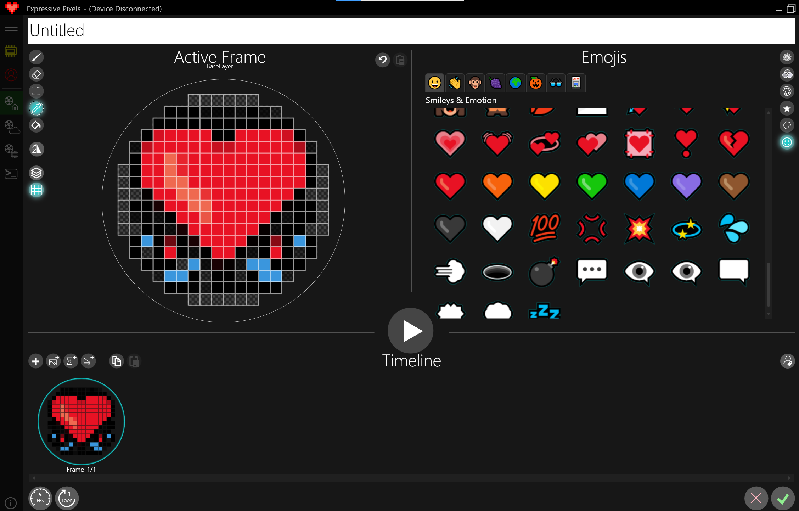799x511 pixels.
Task: Toggle the pixel grid overlay
Action: pyautogui.click(x=36, y=190)
